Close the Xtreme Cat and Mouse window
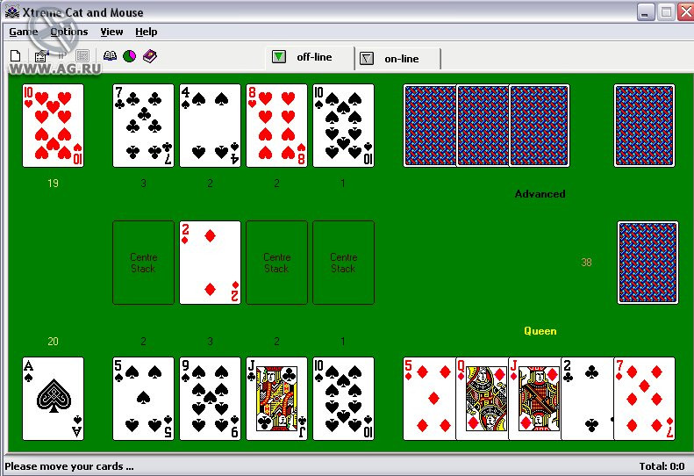694x476 pixels. pyautogui.click(x=686, y=12)
